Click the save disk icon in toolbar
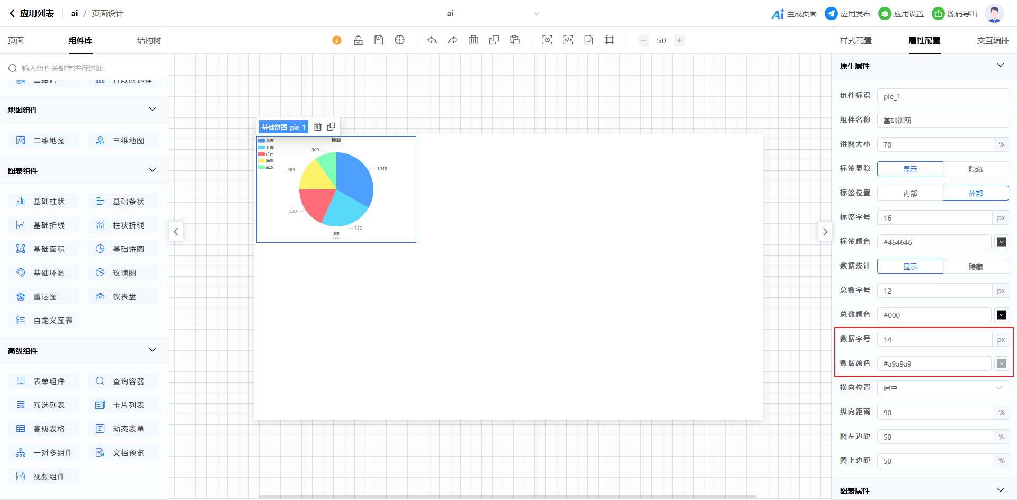 click(379, 40)
